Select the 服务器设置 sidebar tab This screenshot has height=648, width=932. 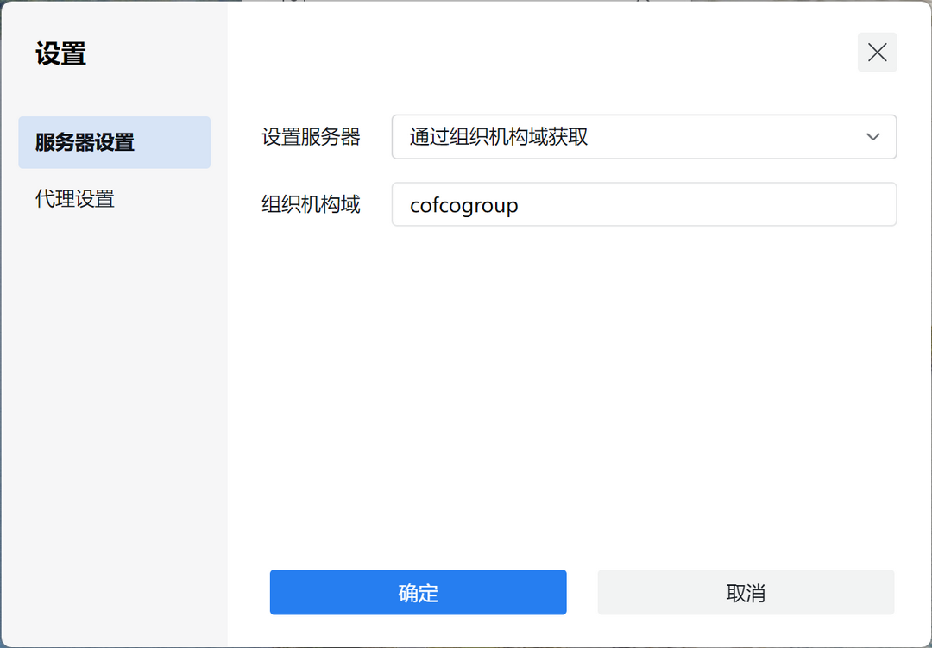[x=85, y=142]
